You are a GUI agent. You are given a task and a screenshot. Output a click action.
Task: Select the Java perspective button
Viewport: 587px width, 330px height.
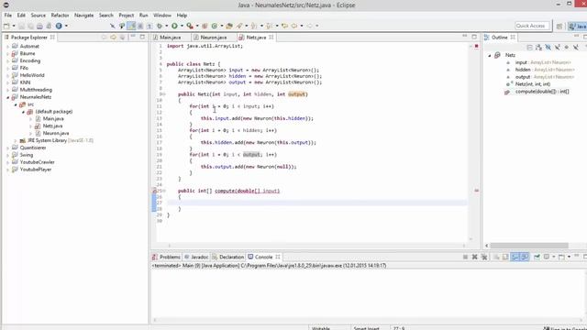(x=577, y=26)
